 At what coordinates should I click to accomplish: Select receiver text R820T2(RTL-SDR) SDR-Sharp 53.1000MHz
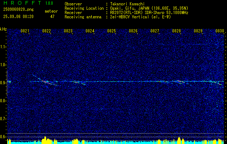click(149, 13)
